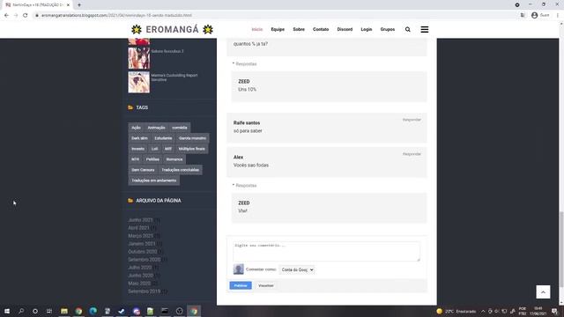564x317 pixels.
Task: Reload the page with the refresh icon
Action: point(26,16)
